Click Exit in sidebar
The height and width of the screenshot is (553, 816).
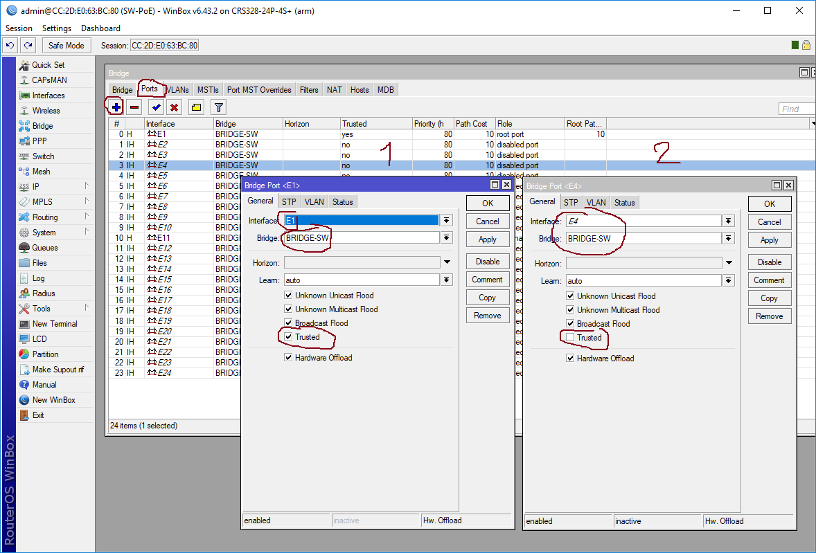point(38,415)
